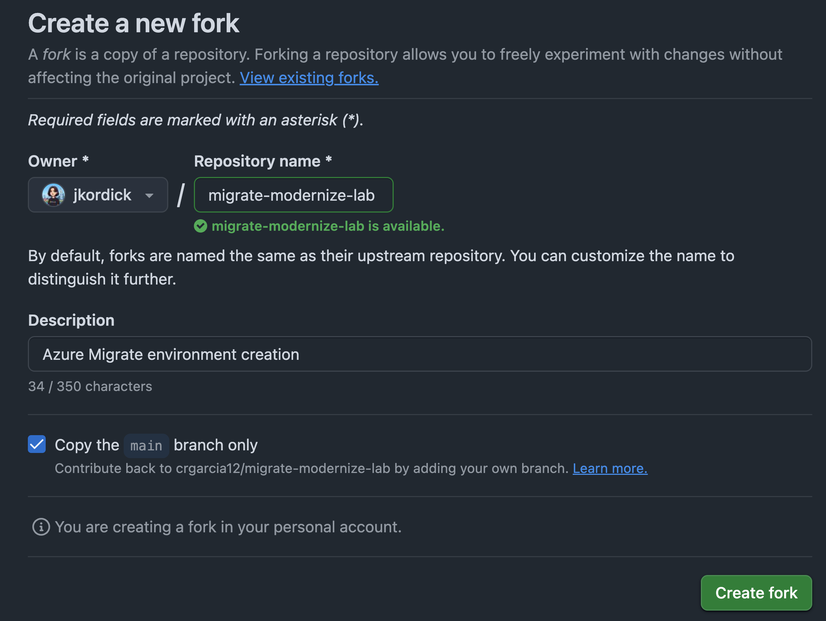Focus the Repository name input field
Screen dimensions: 826x621
[x=293, y=195]
